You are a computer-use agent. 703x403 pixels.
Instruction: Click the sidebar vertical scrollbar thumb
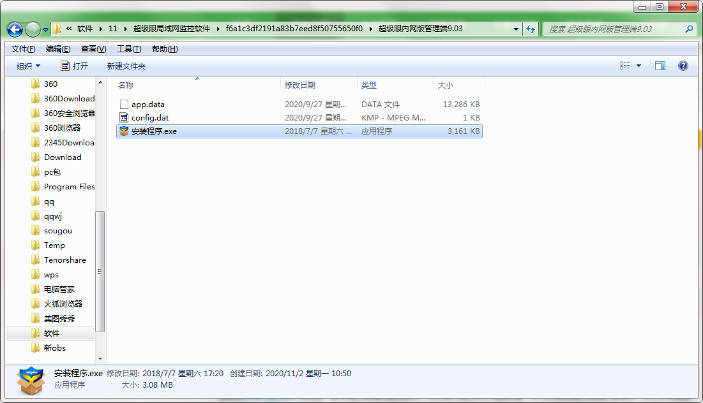pyautogui.click(x=100, y=271)
